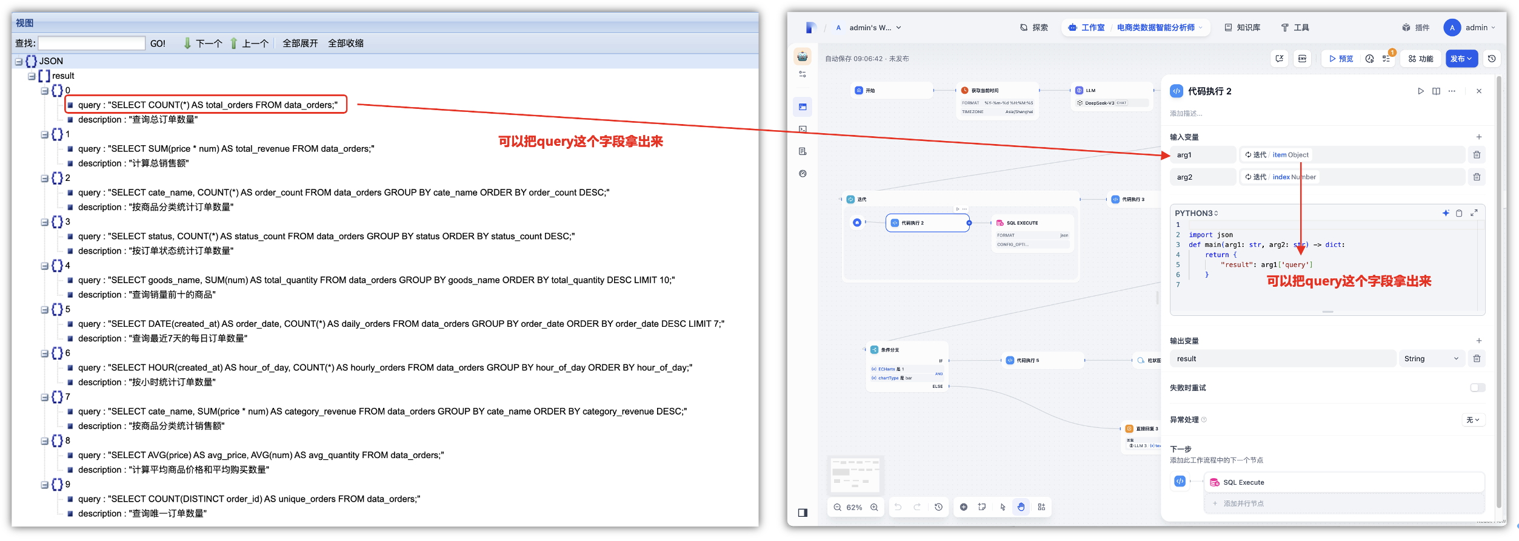Go to the 工具 tab

(x=1295, y=27)
